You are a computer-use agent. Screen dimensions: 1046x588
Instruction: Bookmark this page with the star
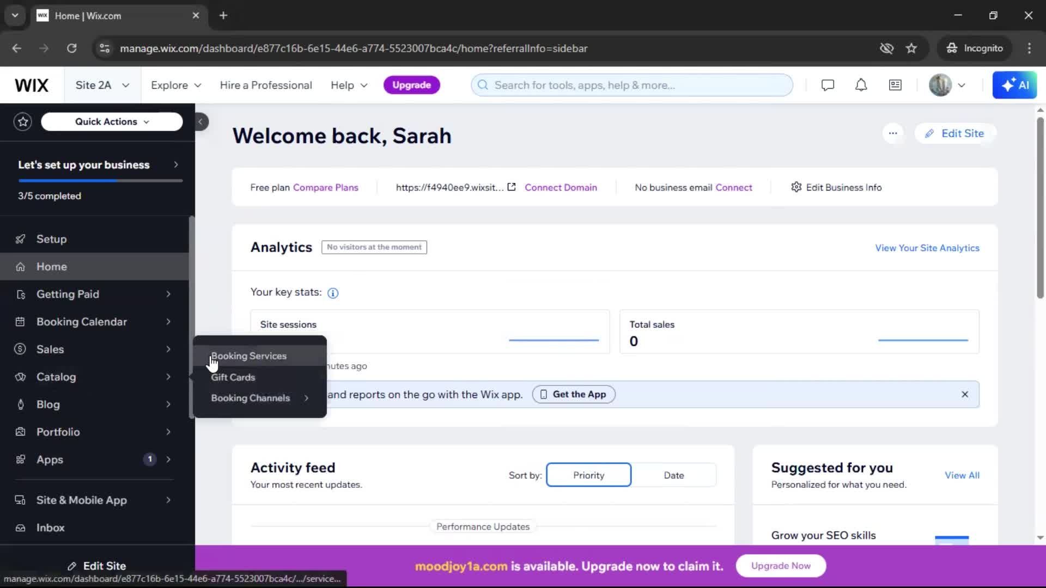tap(911, 48)
